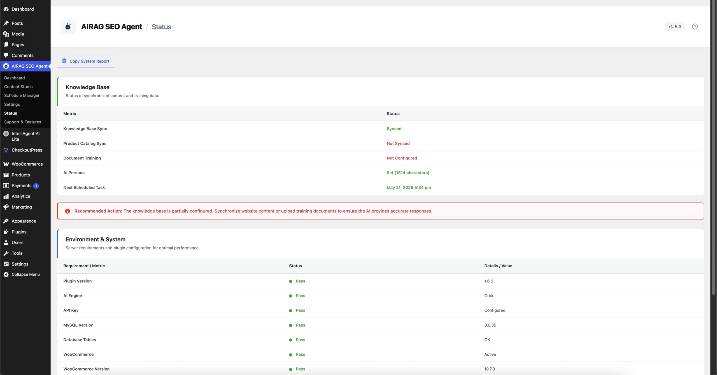Click the Not Configured status value
The image size is (717, 375).
point(402,158)
